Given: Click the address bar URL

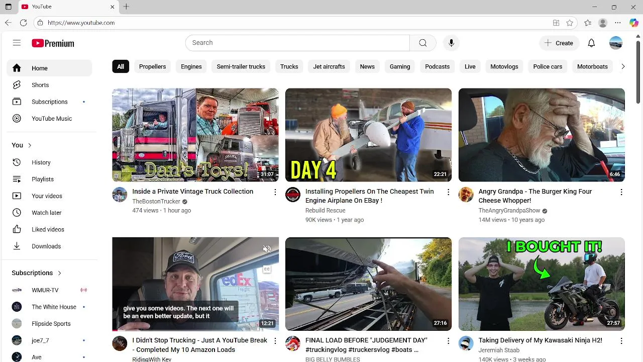Looking at the screenshot, I should tap(81, 23).
